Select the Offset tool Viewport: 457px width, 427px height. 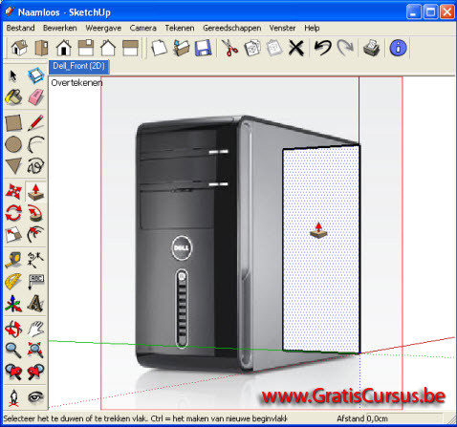pyautogui.click(x=35, y=235)
